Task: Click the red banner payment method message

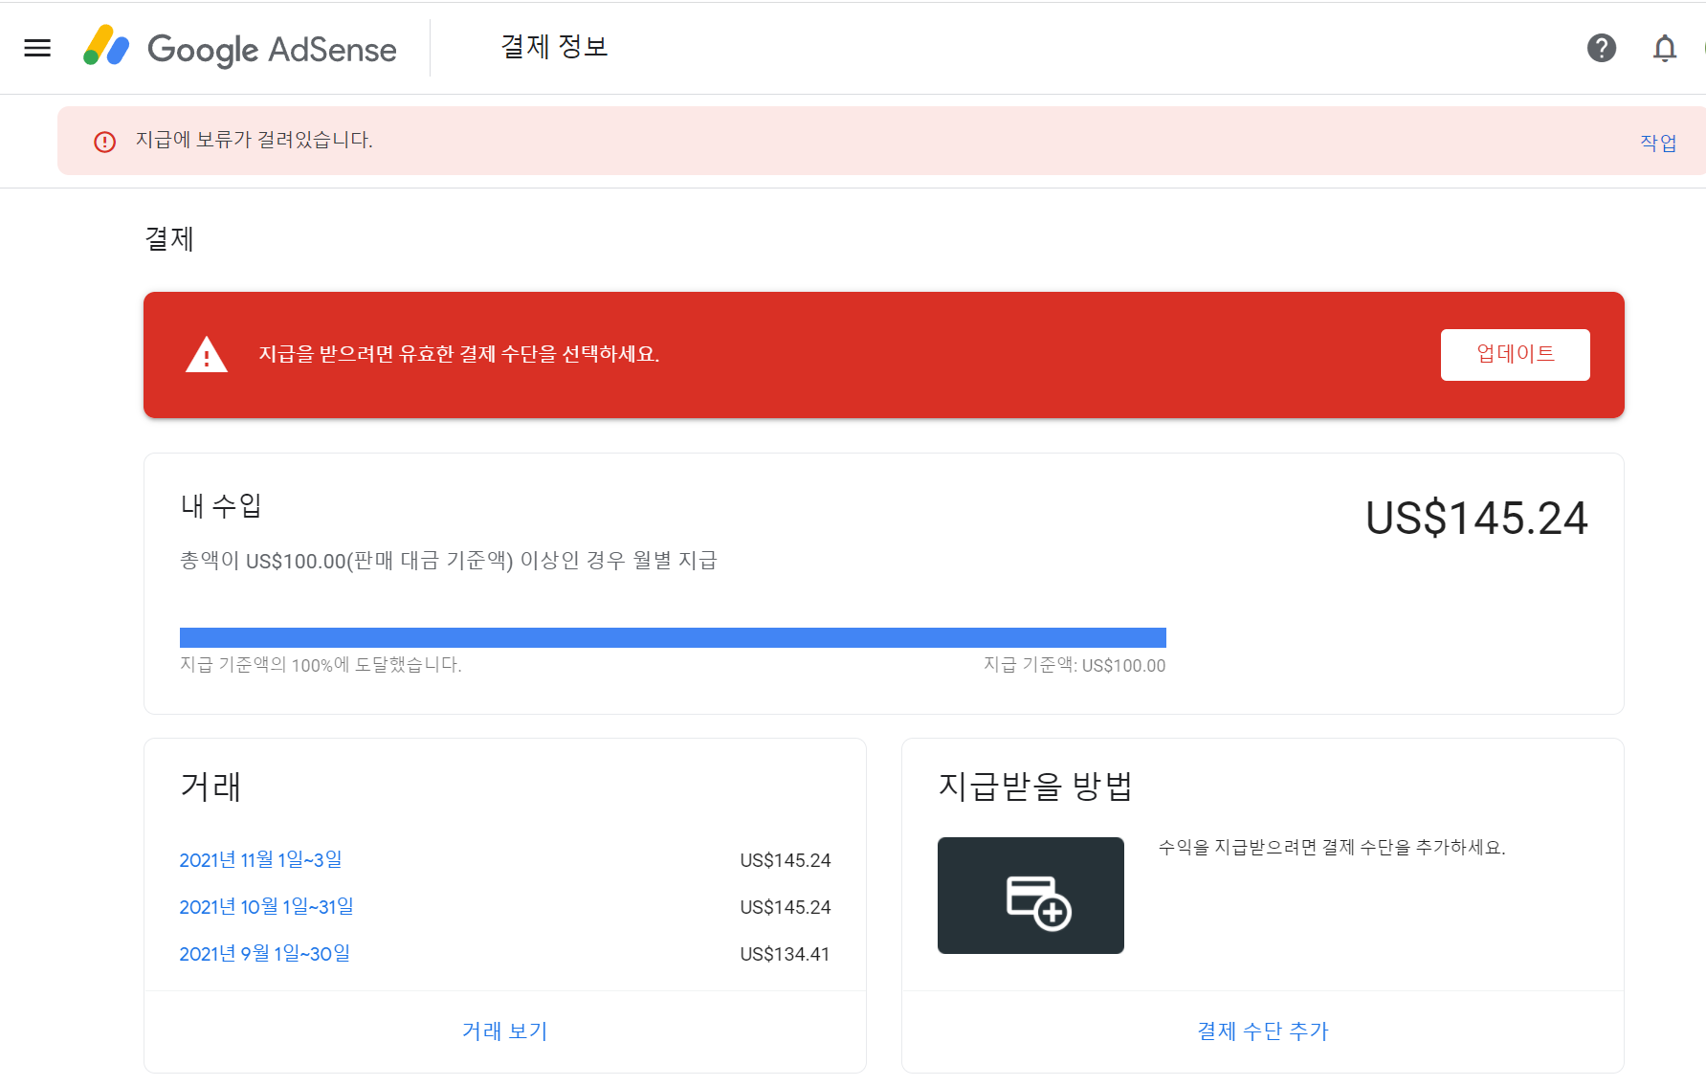Action: click(x=459, y=355)
